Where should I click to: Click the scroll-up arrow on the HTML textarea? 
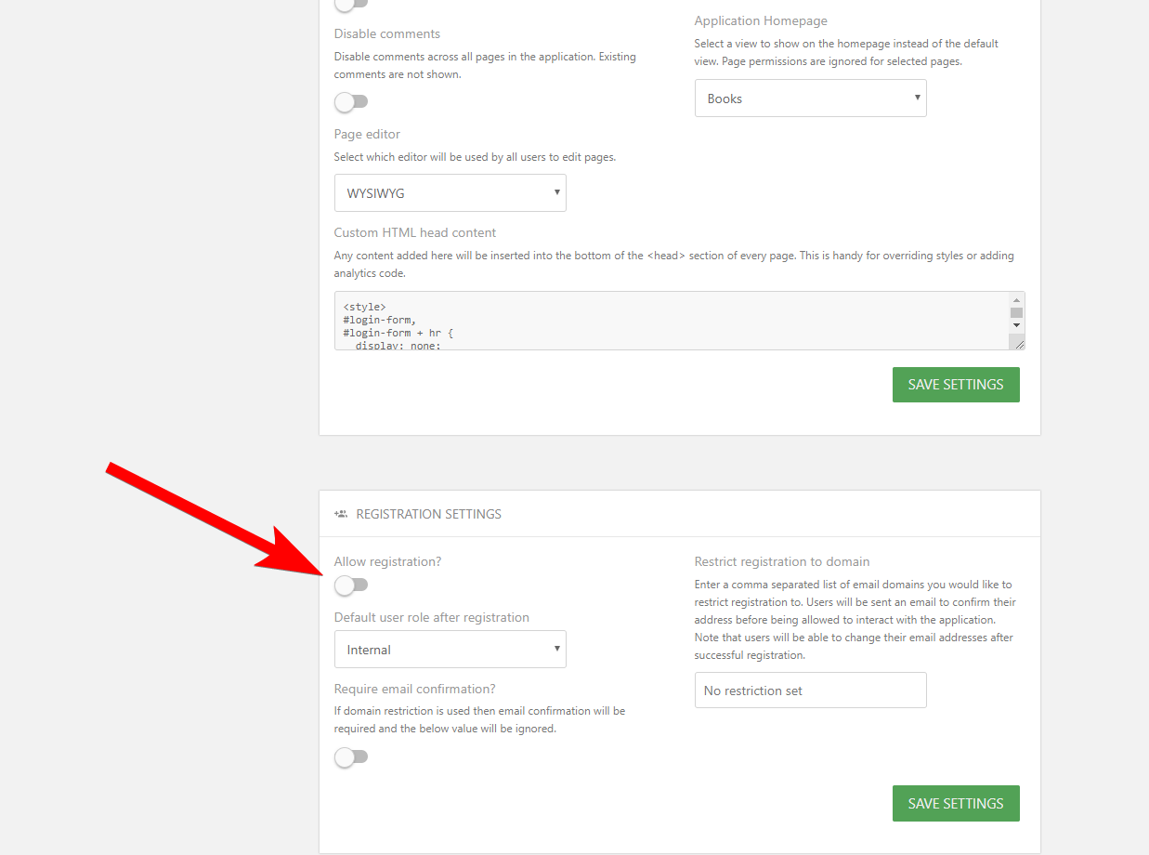[1016, 299]
